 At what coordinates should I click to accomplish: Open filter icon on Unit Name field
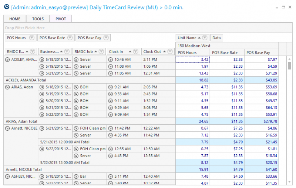pyautogui.click(x=205, y=38)
